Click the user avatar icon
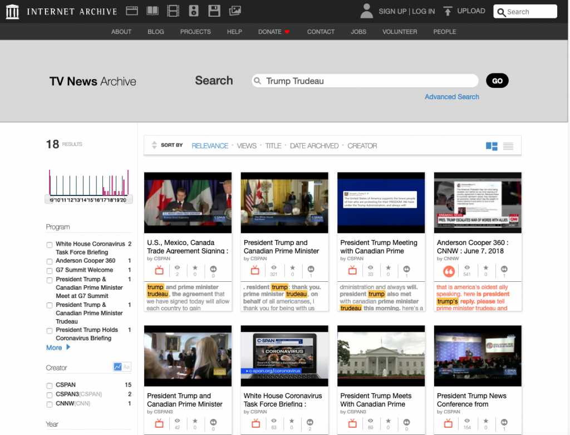570x435 pixels. (x=366, y=11)
